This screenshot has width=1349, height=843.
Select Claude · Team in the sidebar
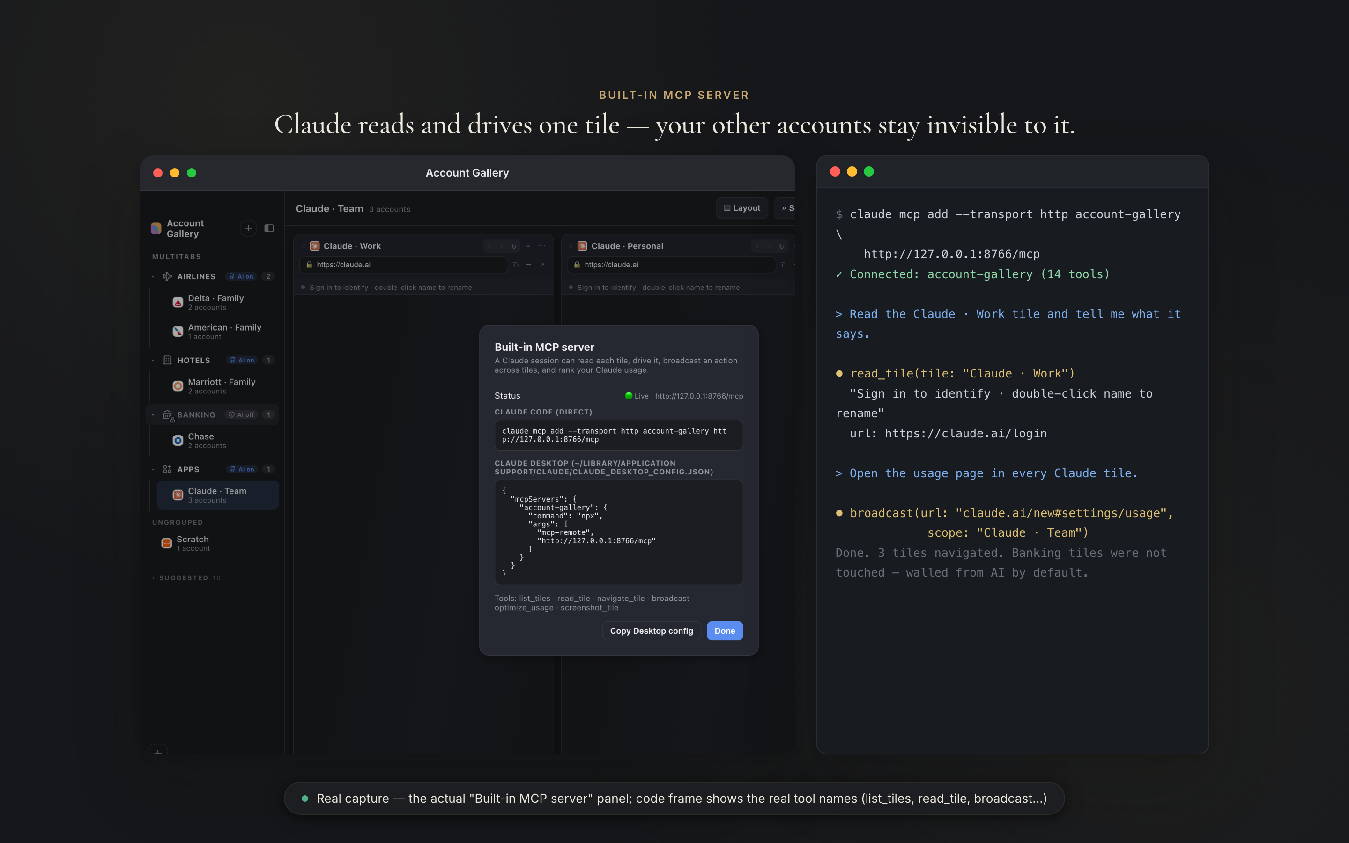(x=217, y=495)
